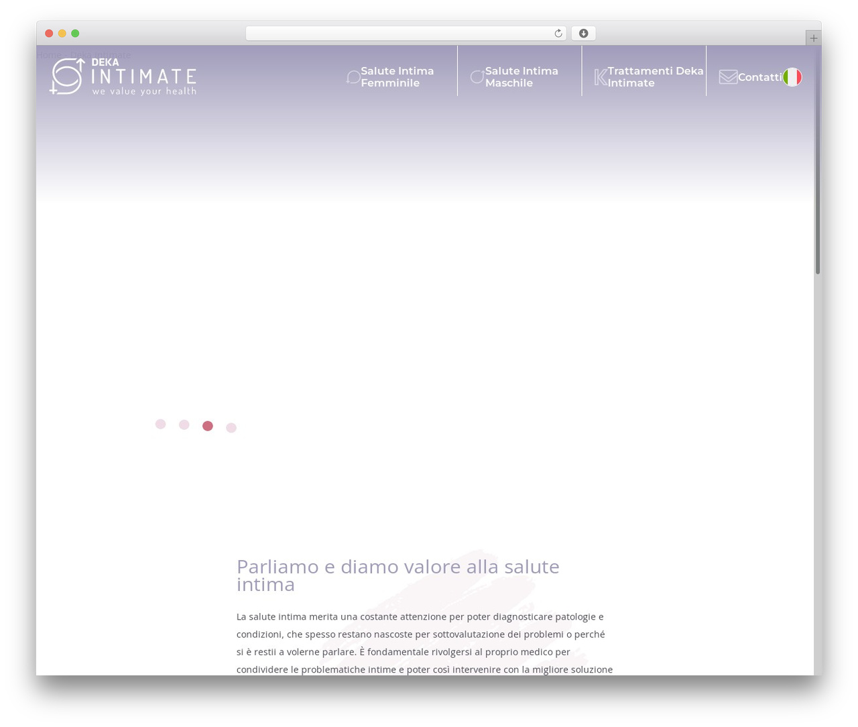The width and height of the screenshot is (858, 727).
Task: Go to Trattamenti Deka Intimate
Action: (x=656, y=77)
